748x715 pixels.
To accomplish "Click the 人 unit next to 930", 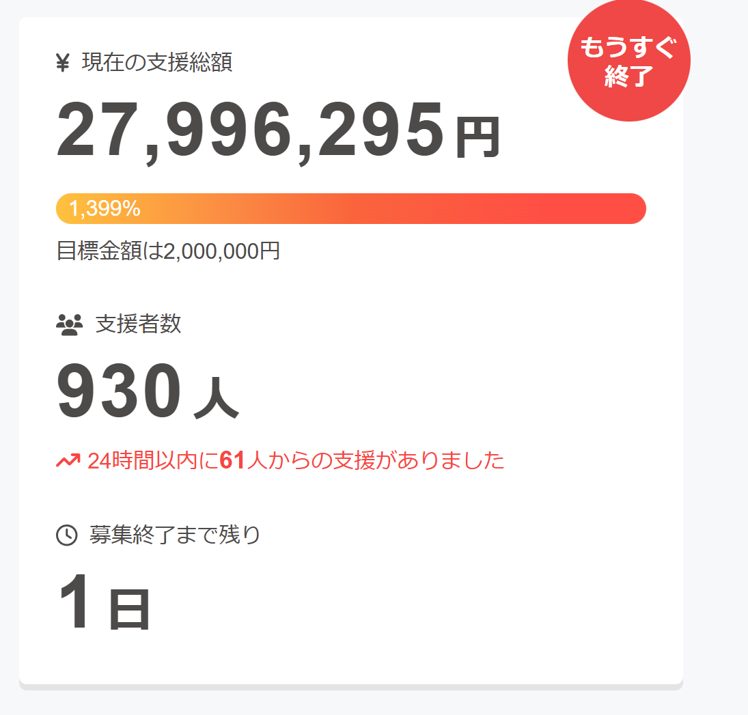I will [x=216, y=401].
